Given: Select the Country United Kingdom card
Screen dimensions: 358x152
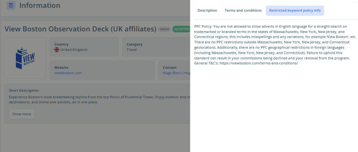Looking at the screenshot, I should coord(84,47).
